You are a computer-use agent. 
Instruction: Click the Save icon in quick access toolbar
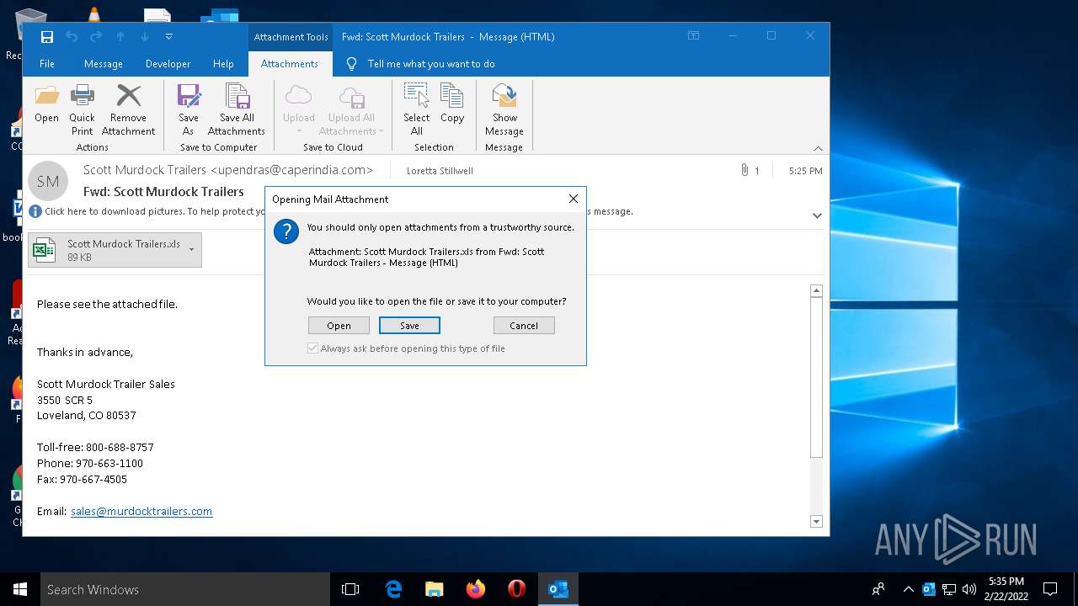tap(47, 36)
